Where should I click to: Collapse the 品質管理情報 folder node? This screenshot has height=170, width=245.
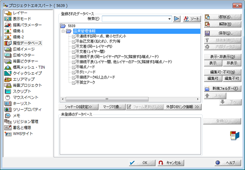63,31
